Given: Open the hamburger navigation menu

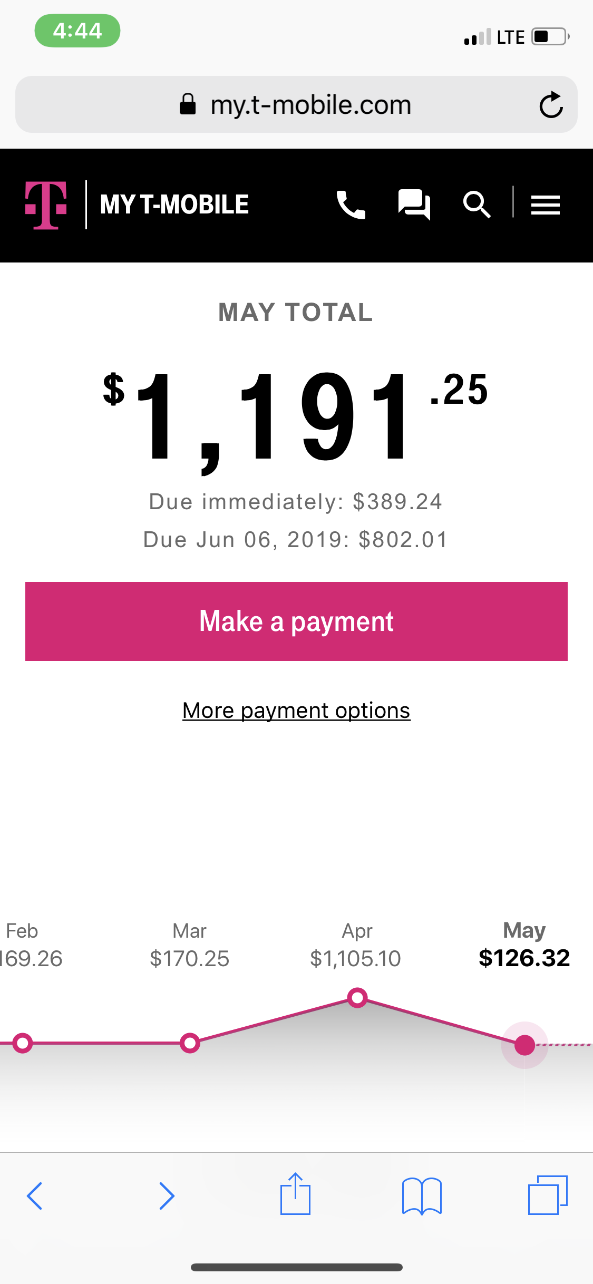Looking at the screenshot, I should (546, 205).
